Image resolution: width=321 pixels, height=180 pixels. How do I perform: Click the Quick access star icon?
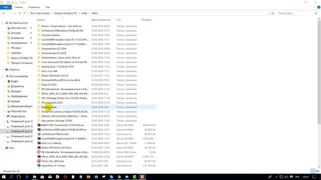7,23
